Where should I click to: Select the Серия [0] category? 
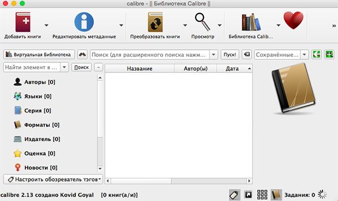coord(32,111)
